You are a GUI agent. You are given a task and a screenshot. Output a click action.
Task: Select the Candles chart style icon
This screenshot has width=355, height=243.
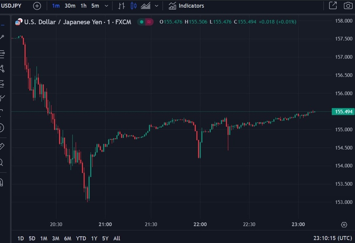[x=134, y=6]
